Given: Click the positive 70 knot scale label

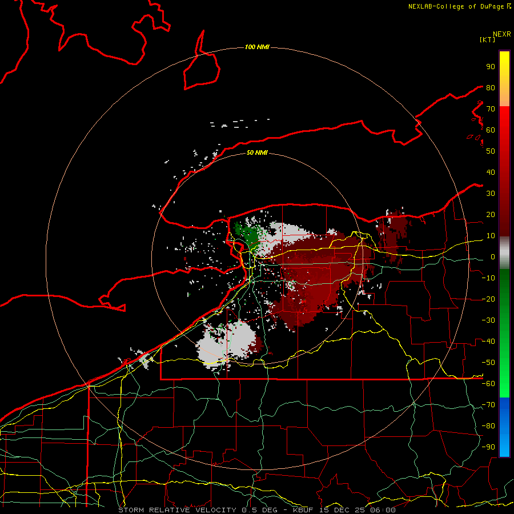Looking at the screenshot, I should coord(491,109).
